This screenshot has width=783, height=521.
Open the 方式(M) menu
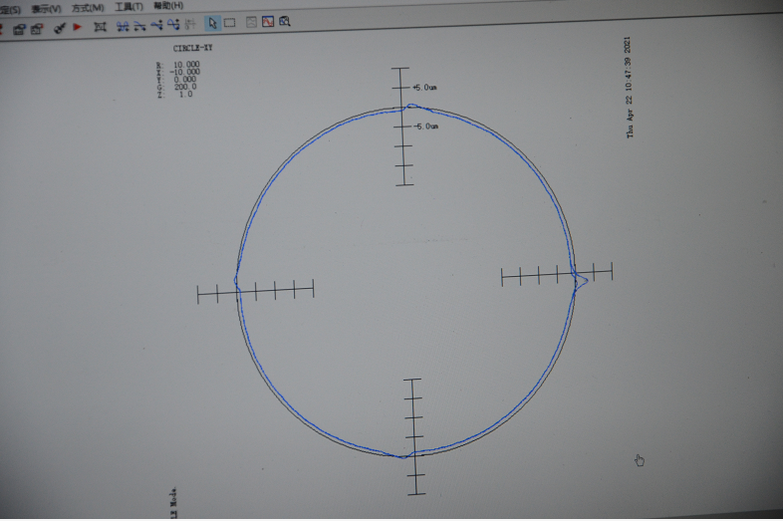pos(88,8)
